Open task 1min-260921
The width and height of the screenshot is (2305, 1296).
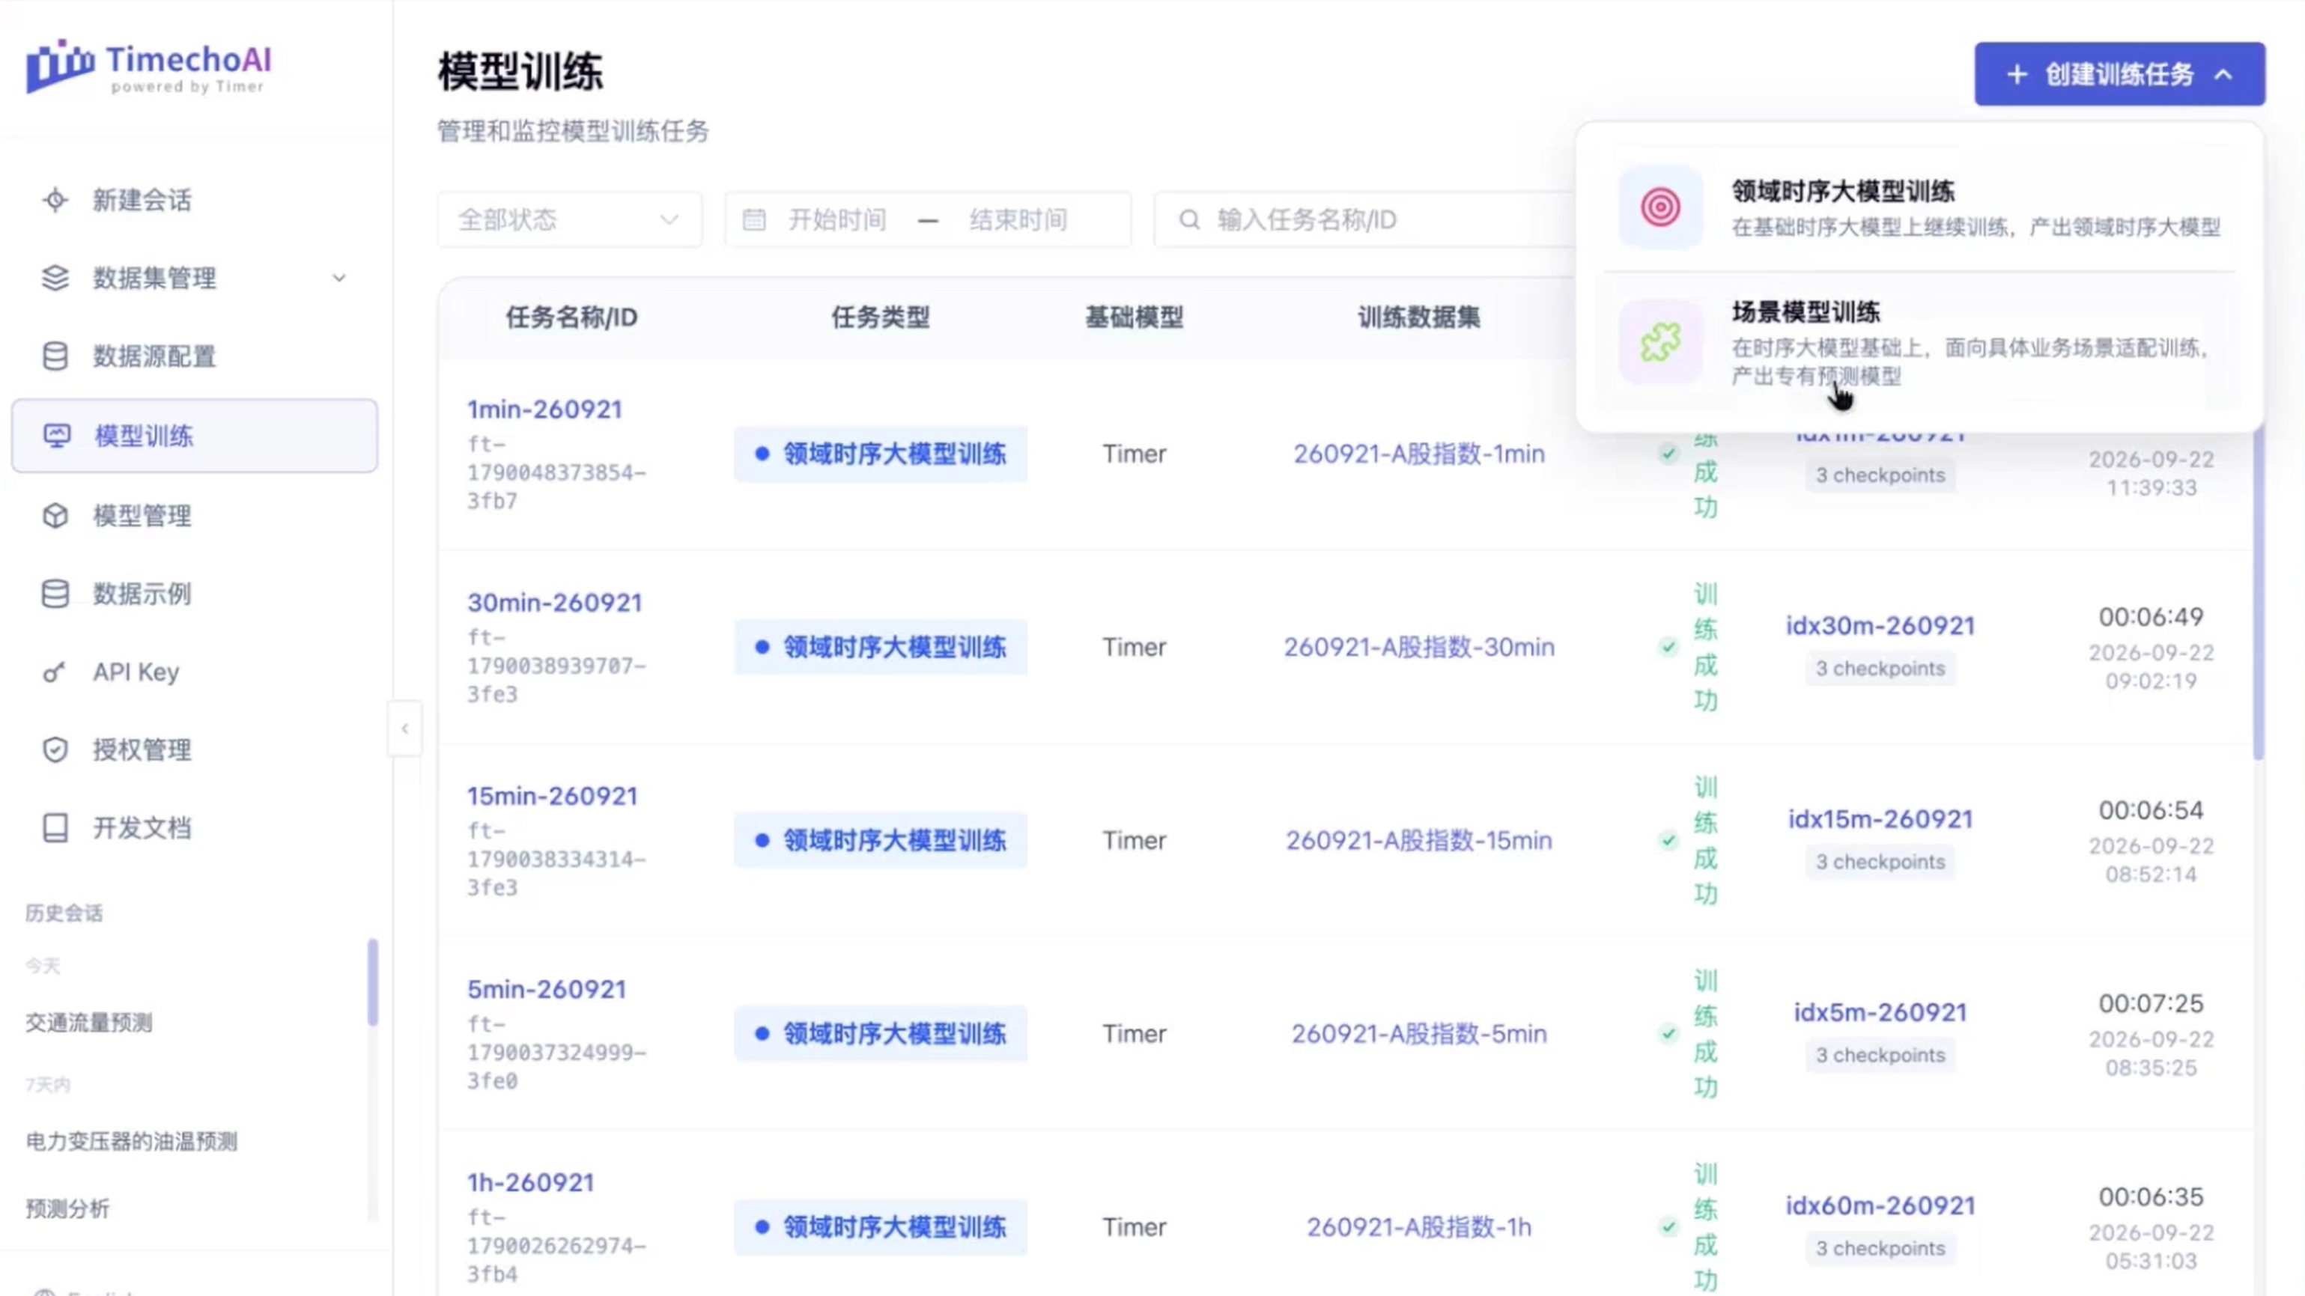(x=544, y=410)
